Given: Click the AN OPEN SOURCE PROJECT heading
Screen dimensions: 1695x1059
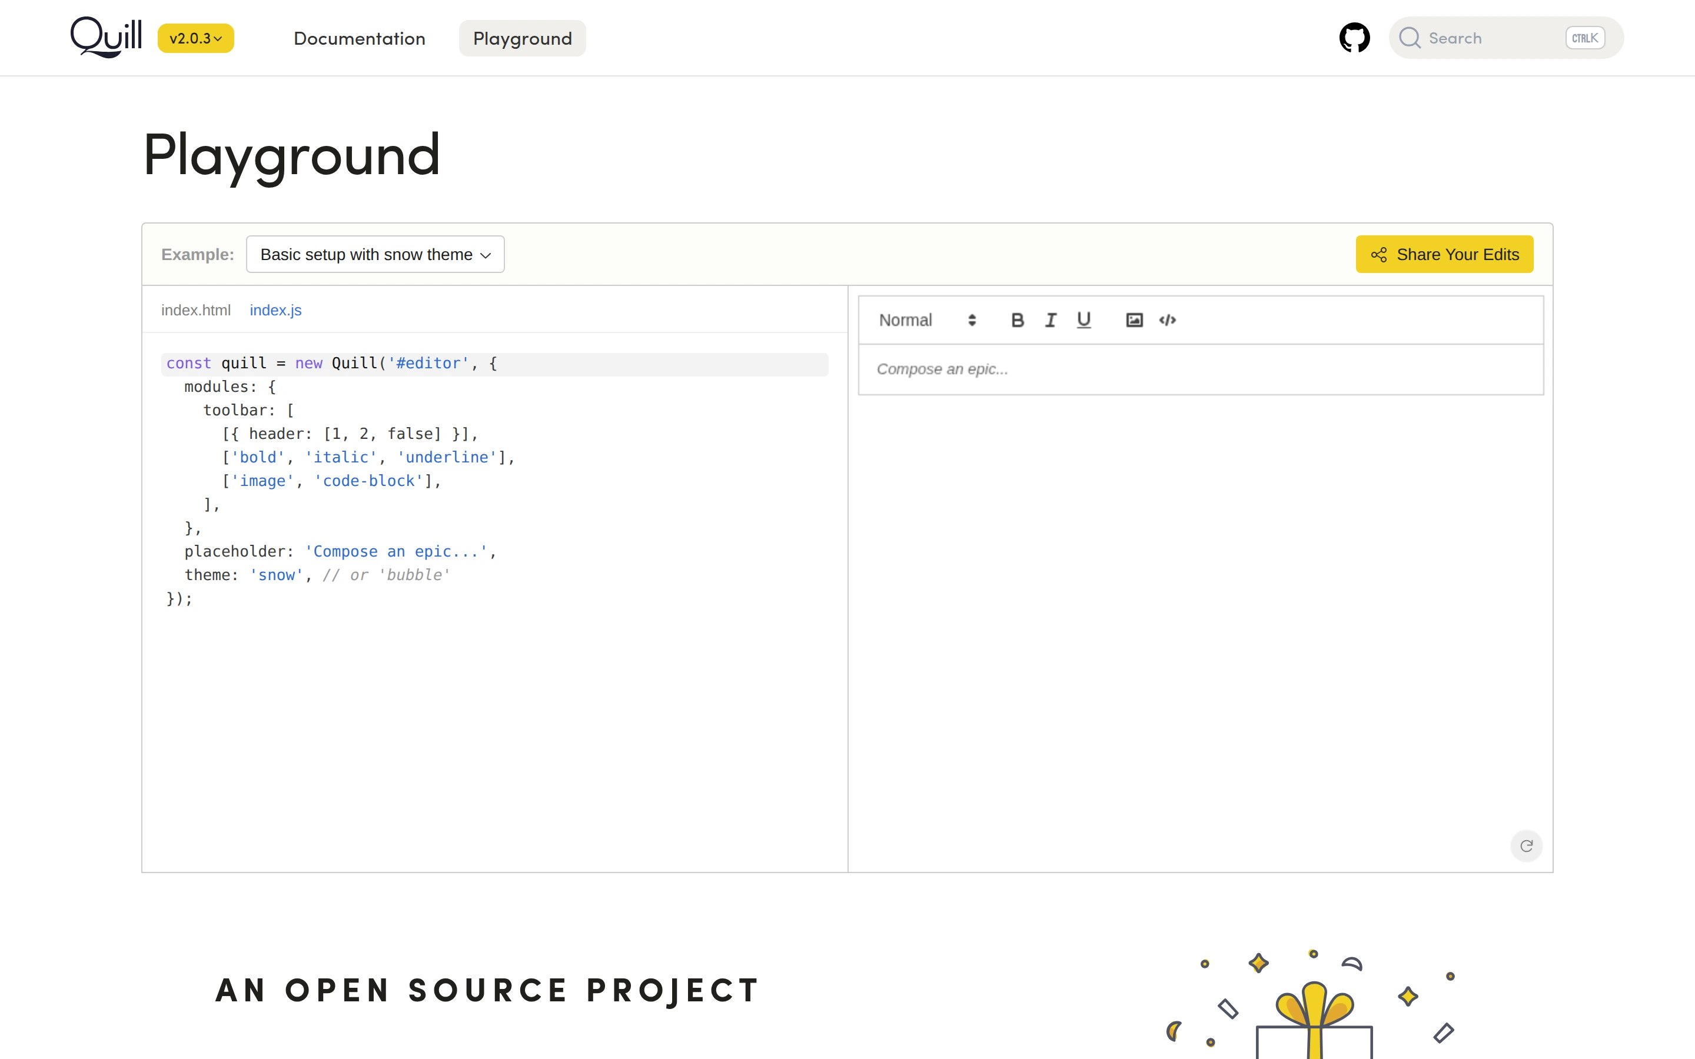Looking at the screenshot, I should [x=487, y=990].
